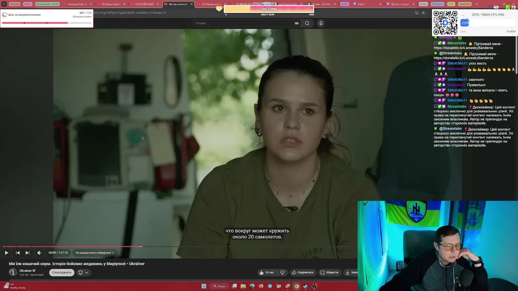Switch to the 'Просто спакуюся' tab
Screen dimensions: 518x291
[401, 4]
